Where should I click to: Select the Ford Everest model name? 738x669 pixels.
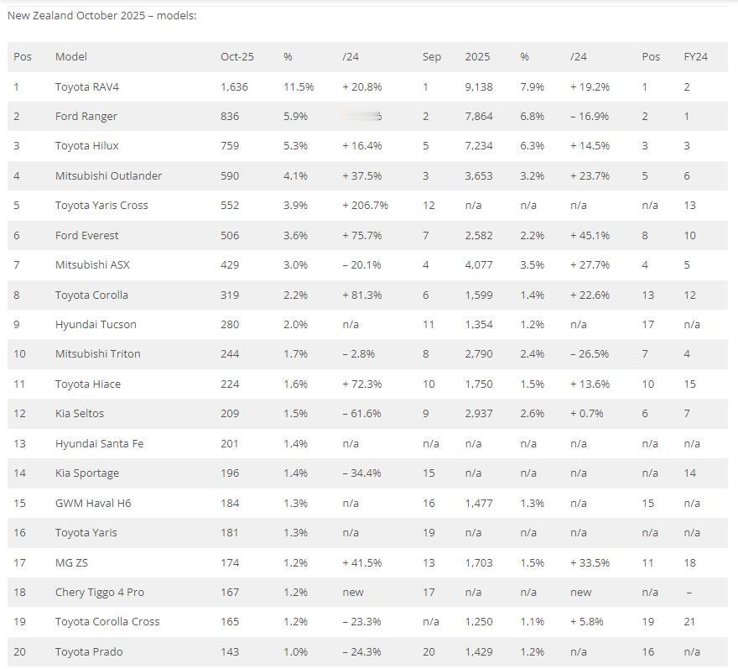click(86, 235)
